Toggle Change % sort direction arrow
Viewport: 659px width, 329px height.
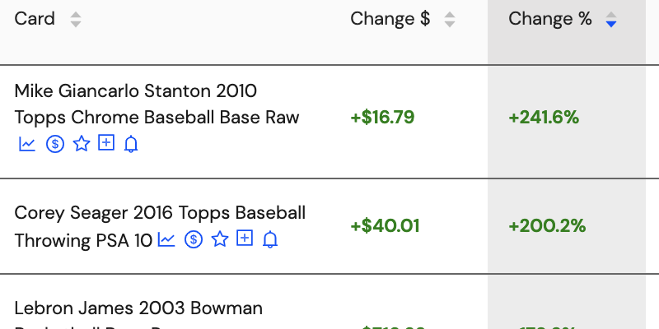[611, 19]
